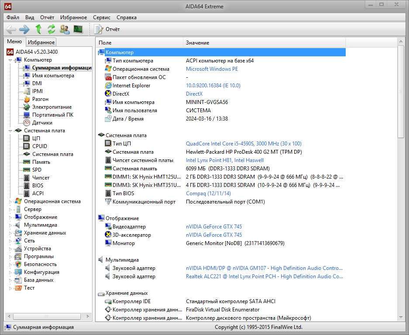The height and width of the screenshot is (335, 409).
Task: Open the Compaq (12/11/14) BIOS link
Action: click(x=208, y=193)
